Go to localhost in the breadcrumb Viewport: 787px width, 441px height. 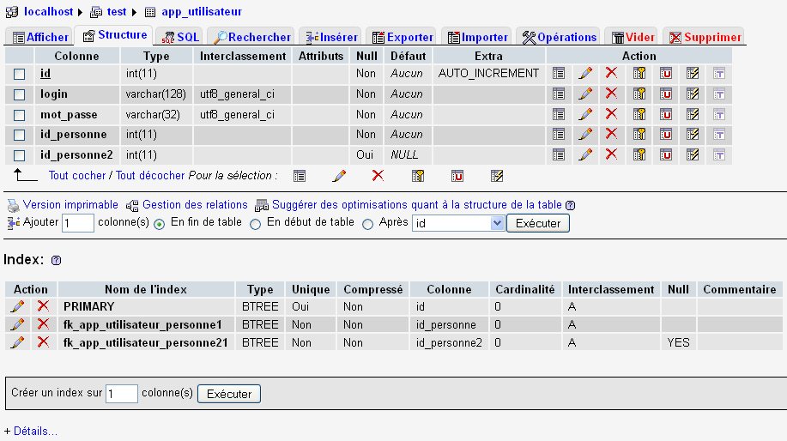48,11
